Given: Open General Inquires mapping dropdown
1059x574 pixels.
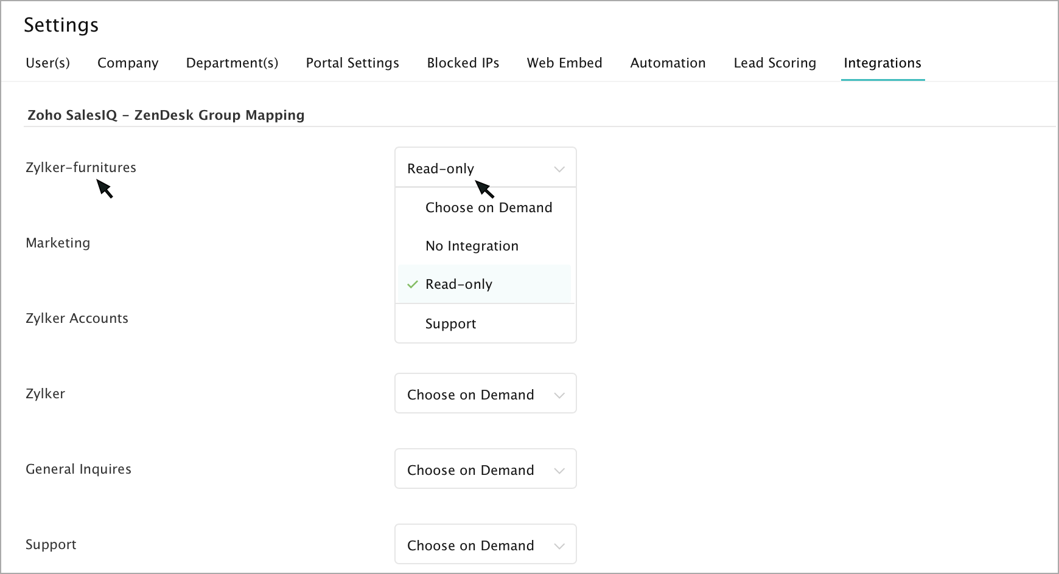Looking at the screenshot, I should tap(486, 469).
